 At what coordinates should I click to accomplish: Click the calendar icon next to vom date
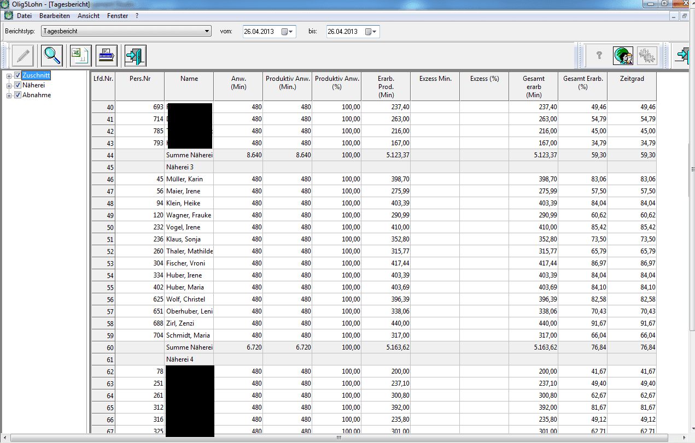(284, 32)
